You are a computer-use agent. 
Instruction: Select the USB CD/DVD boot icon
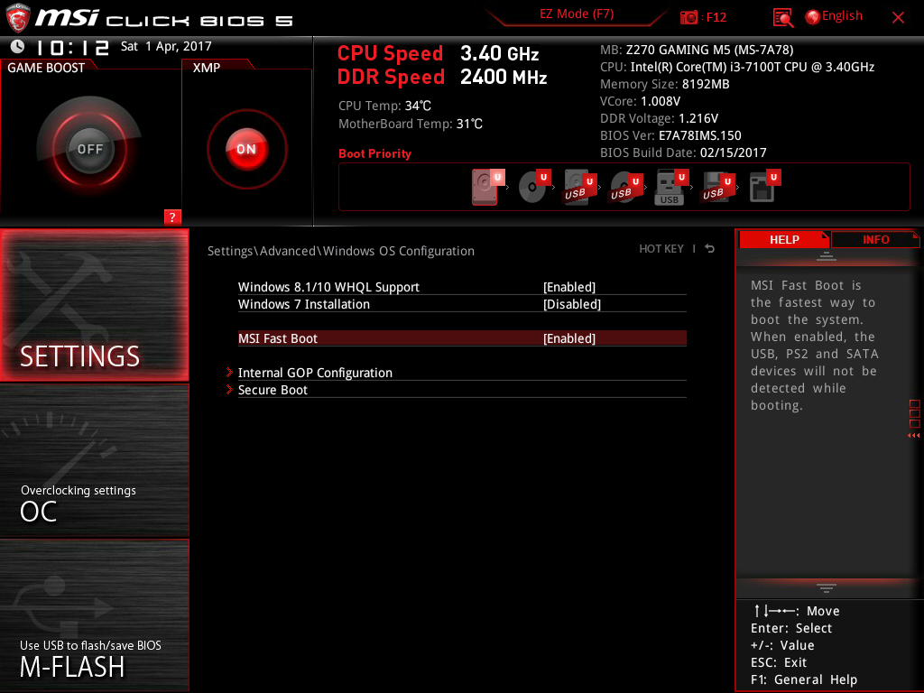[x=626, y=188]
